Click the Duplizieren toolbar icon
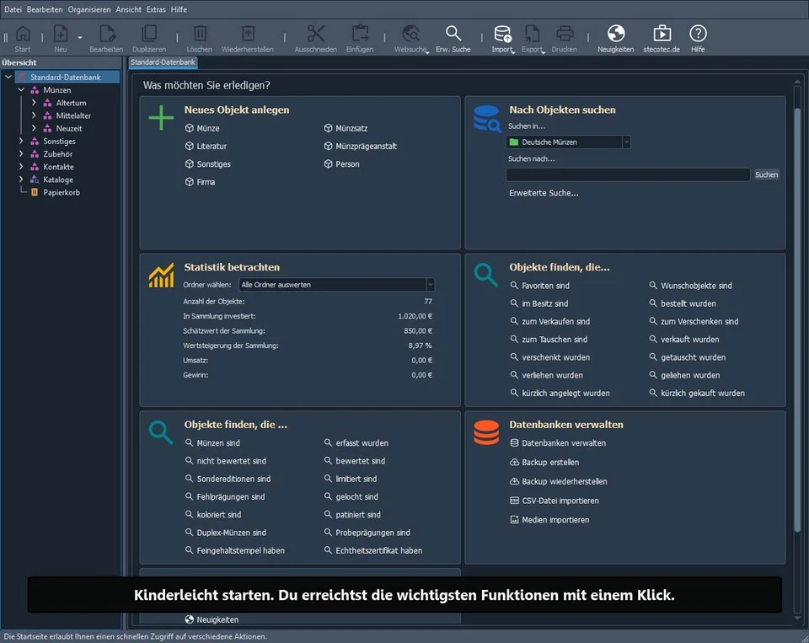The height and width of the screenshot is (643, 809). click(x=149, y=35)
